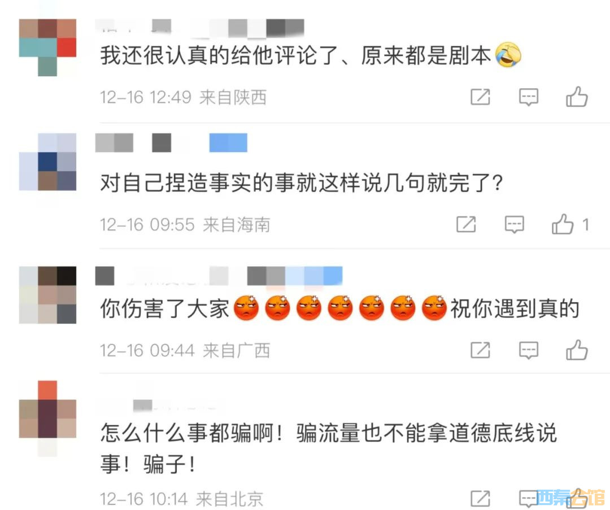
Task: Reply to the comment from 陕西
Action: click(529, 97)
